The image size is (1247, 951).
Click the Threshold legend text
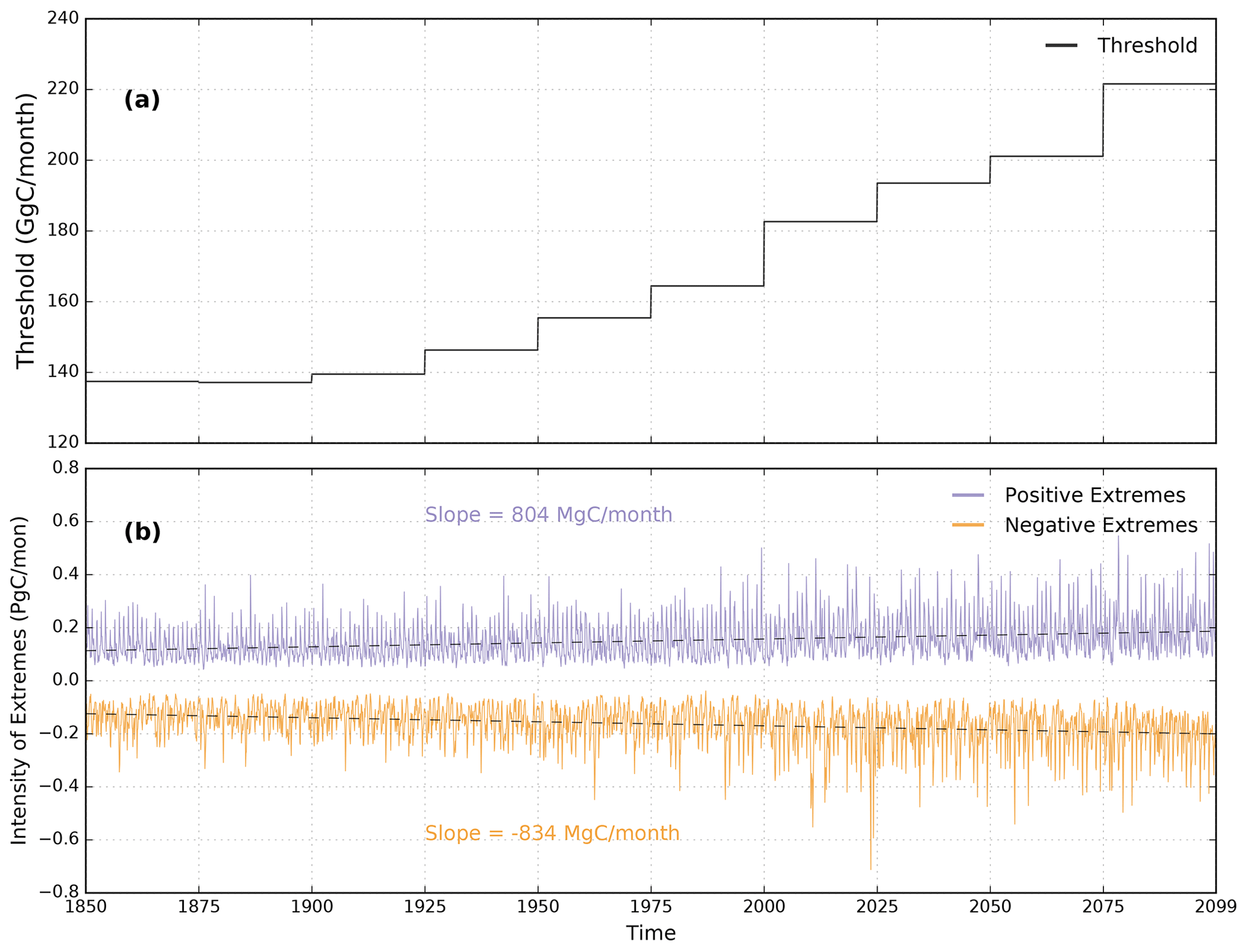pyautogui.click(x=1146, y=46)
